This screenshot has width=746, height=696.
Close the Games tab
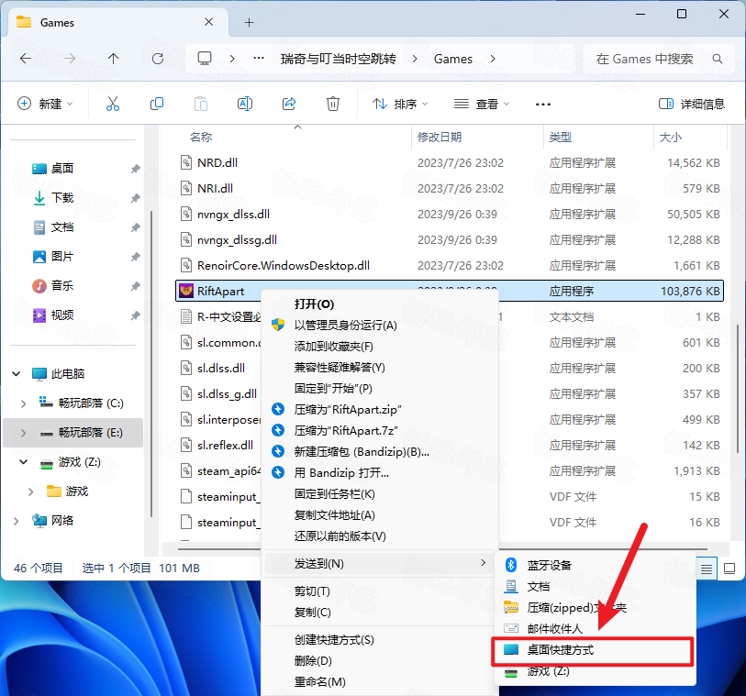[208, 22]
